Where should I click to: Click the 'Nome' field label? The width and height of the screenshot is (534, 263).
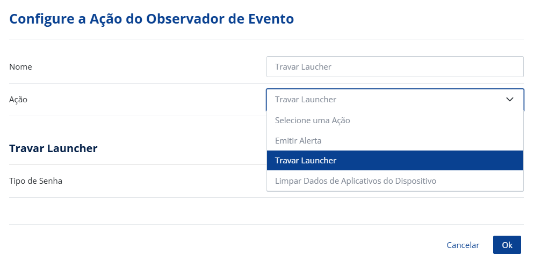point(20,67)
